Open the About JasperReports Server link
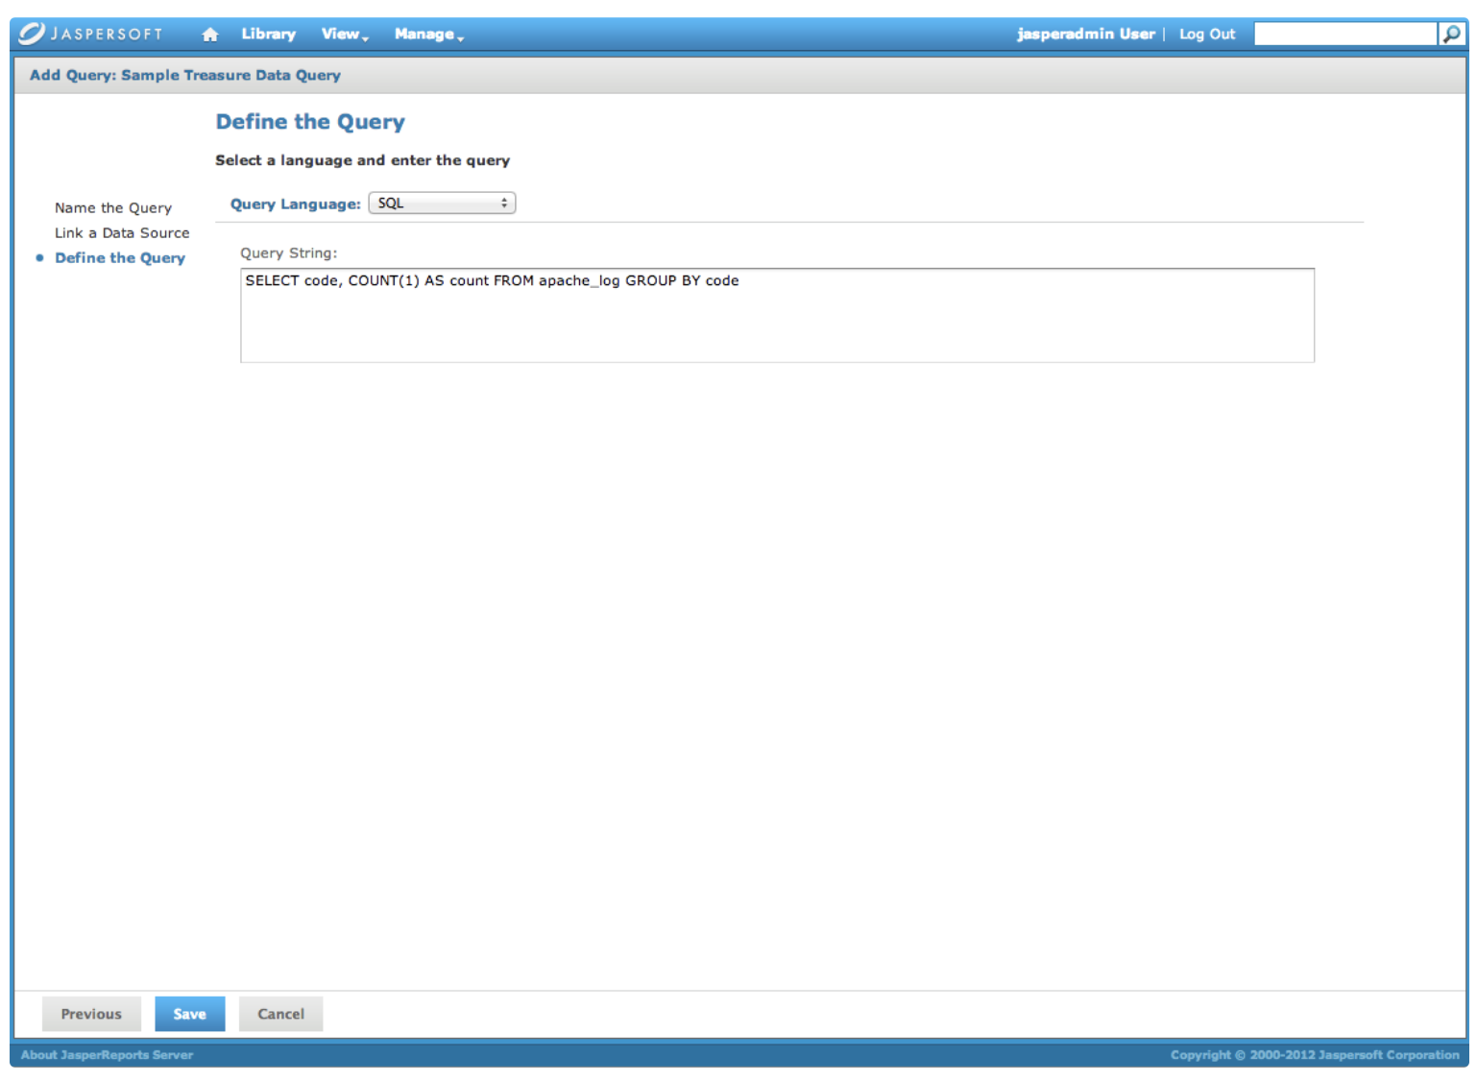Viewport: 1477px width, 1081px height. pos(107,1055)
